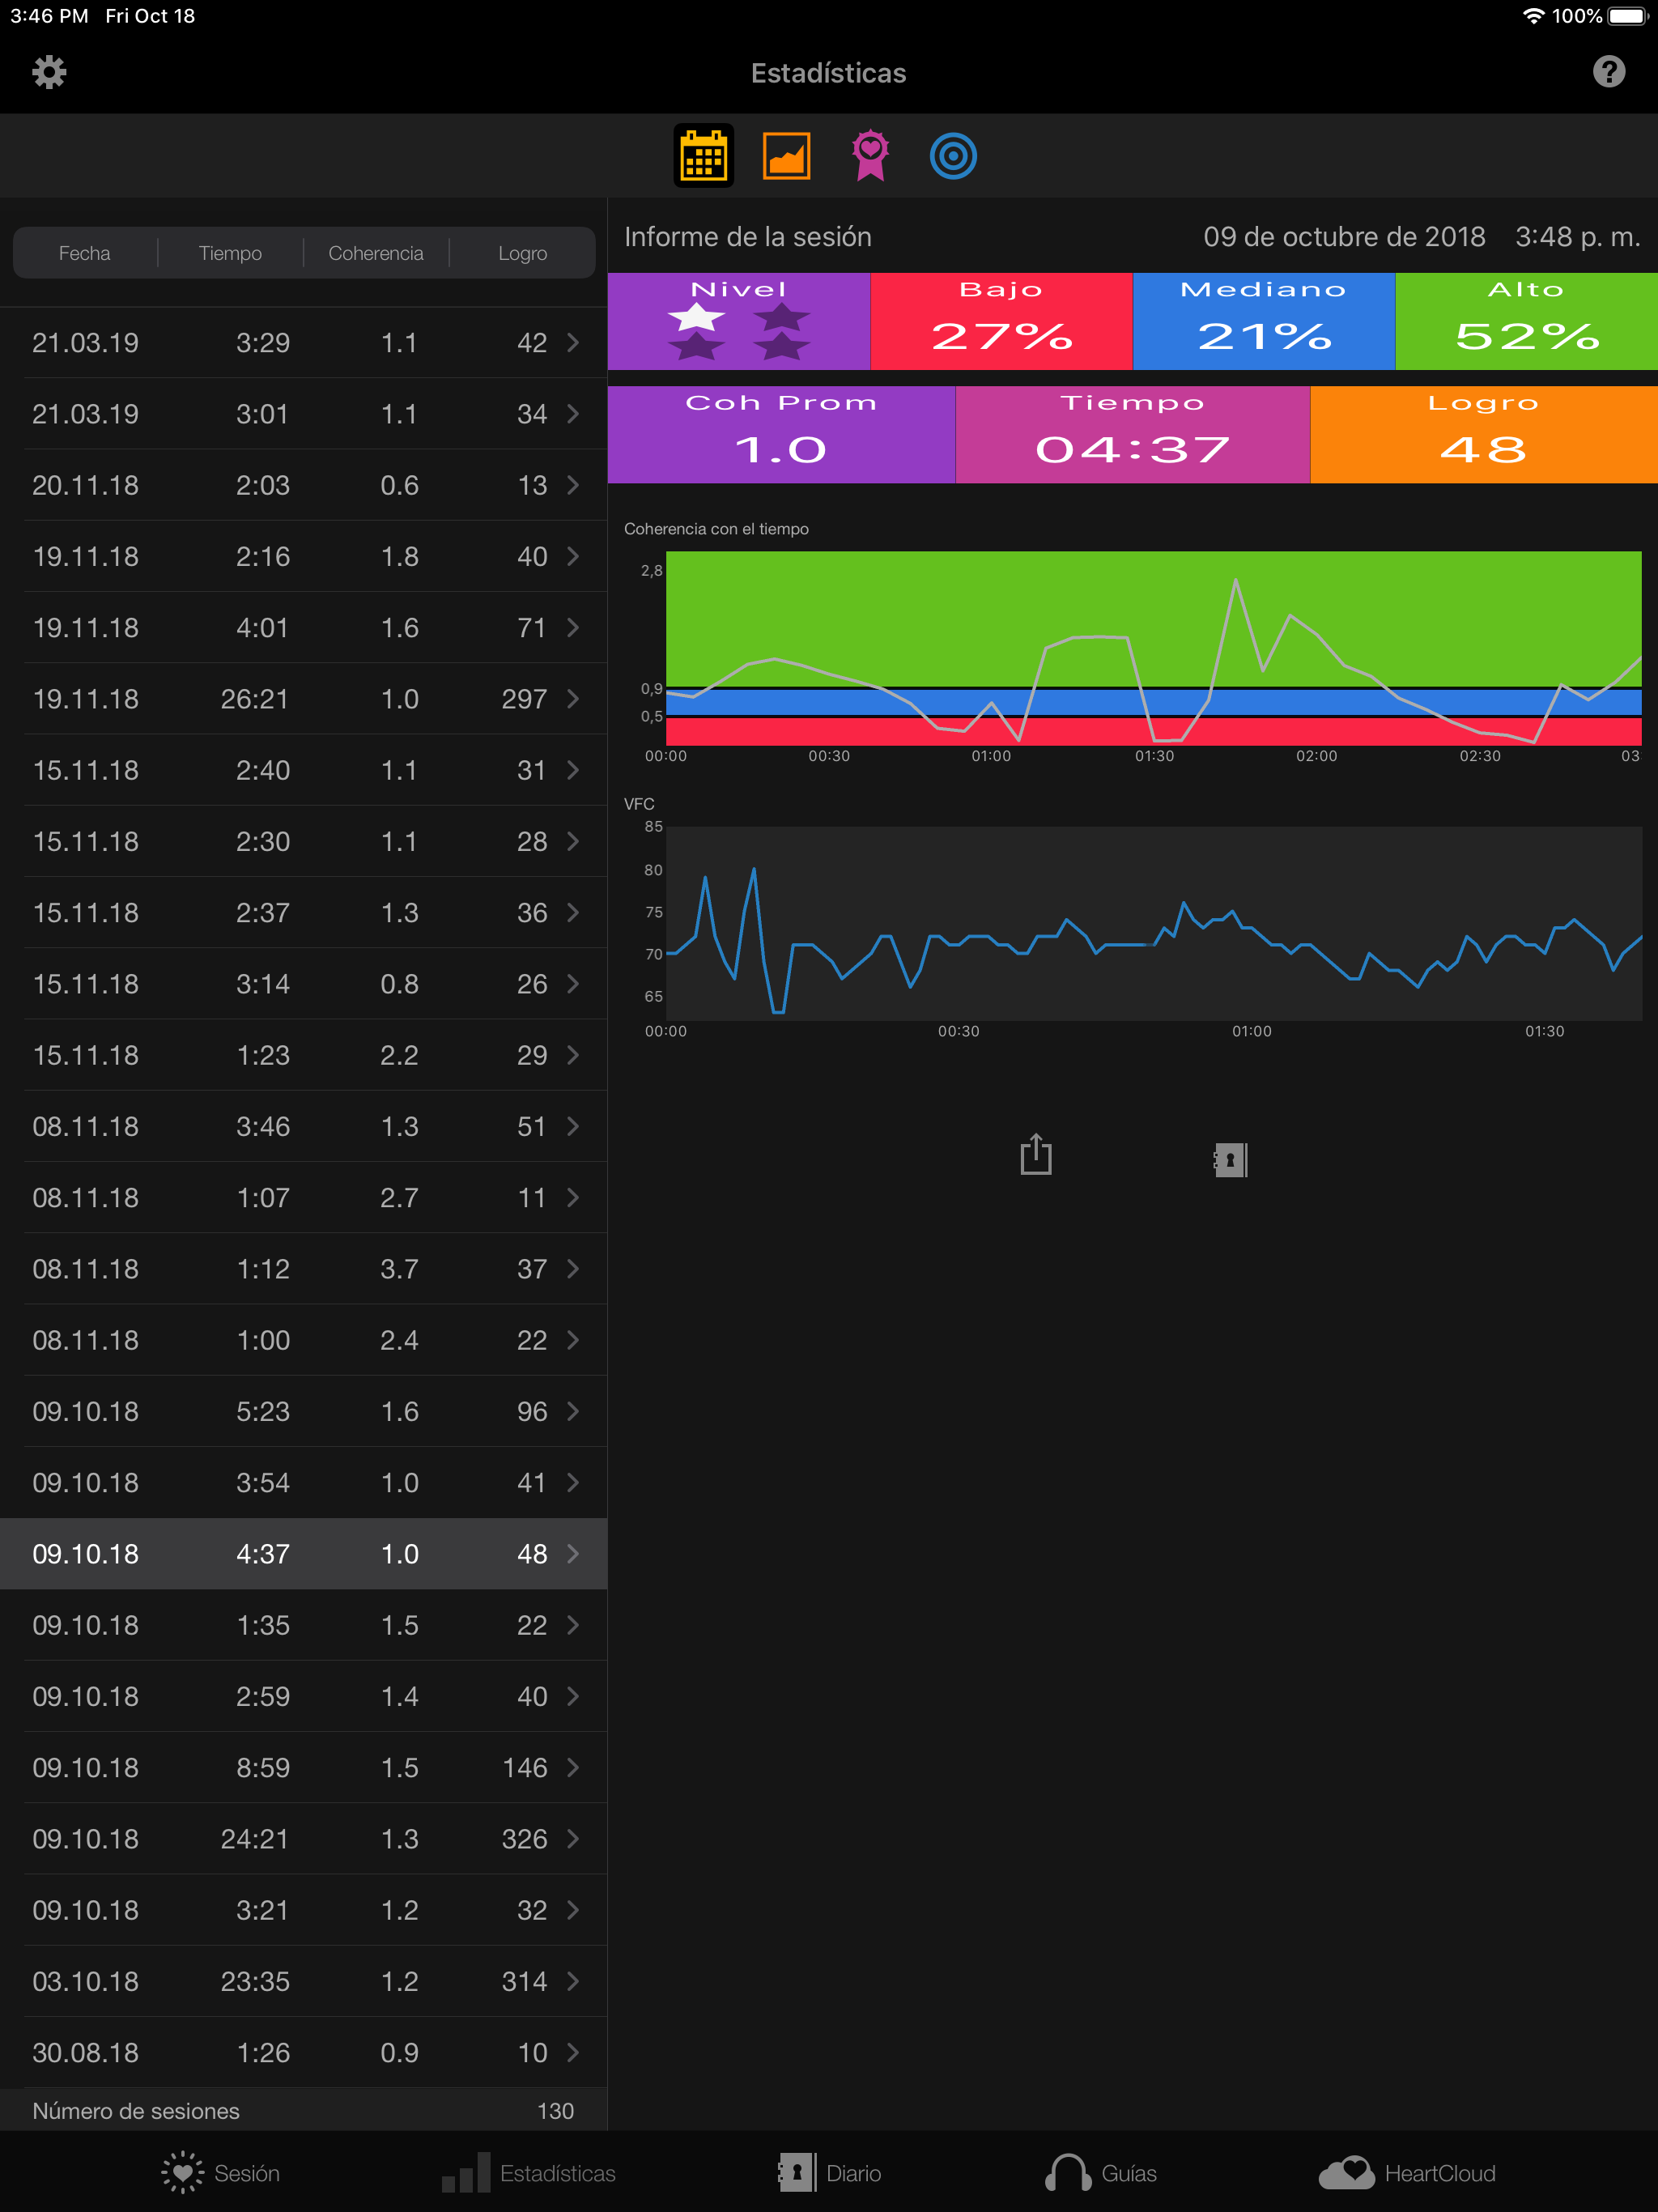Add a journal entry from the report

click(x=1228, y=1159)
